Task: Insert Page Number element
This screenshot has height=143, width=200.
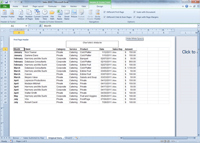Action: 21,15
